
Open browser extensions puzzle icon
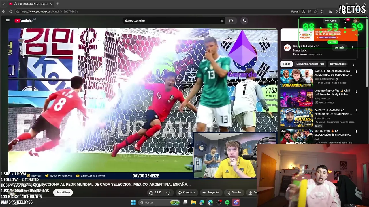click(322, 11)
